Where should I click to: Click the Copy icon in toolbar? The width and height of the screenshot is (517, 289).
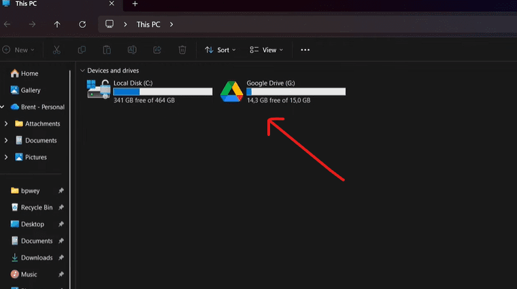(82, 50)
